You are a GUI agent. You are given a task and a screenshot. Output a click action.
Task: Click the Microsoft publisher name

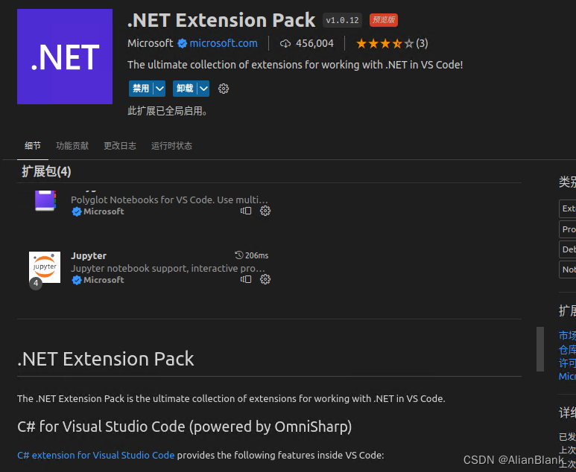coord(151,43)
